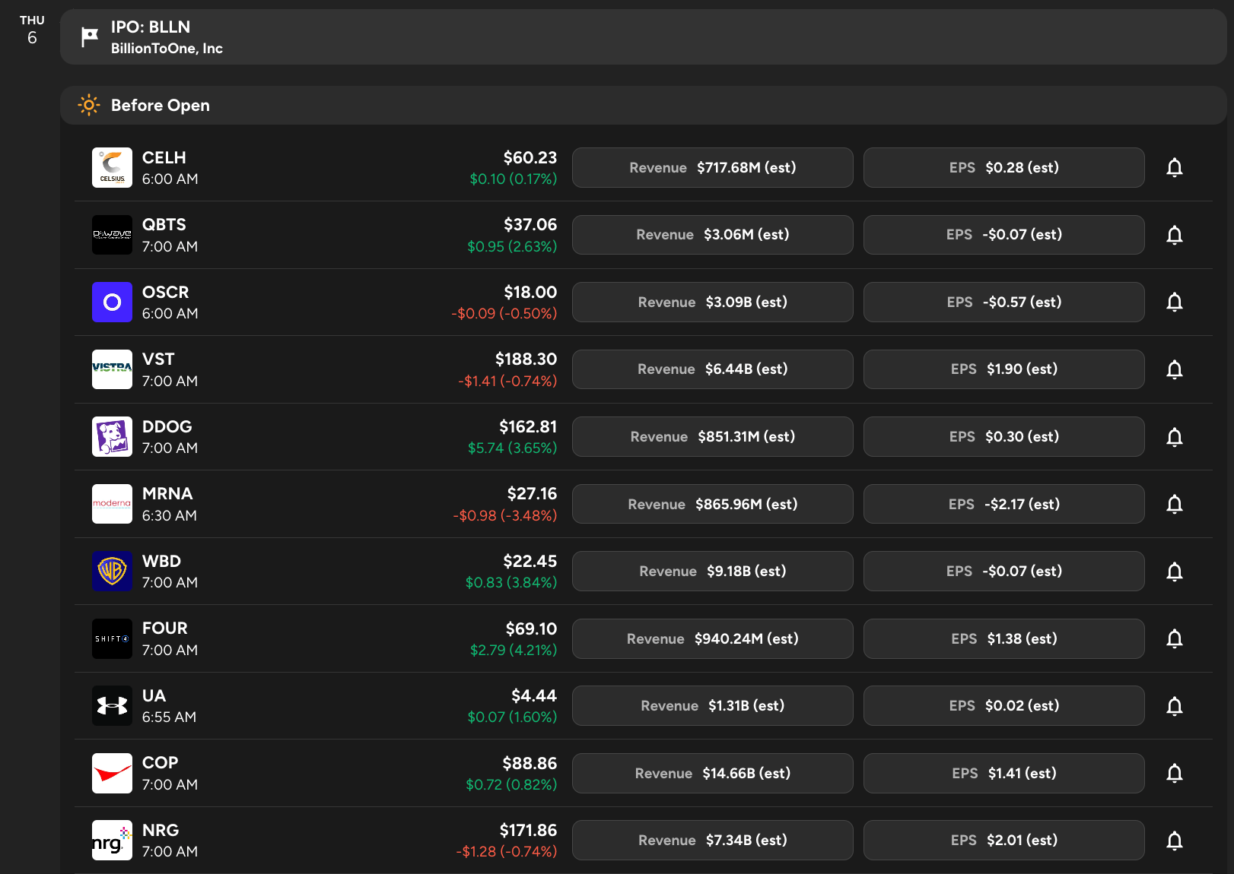The image size is (1234, 874).
Task: Toggle the alert bell for DDOG
Action: 1175,437
